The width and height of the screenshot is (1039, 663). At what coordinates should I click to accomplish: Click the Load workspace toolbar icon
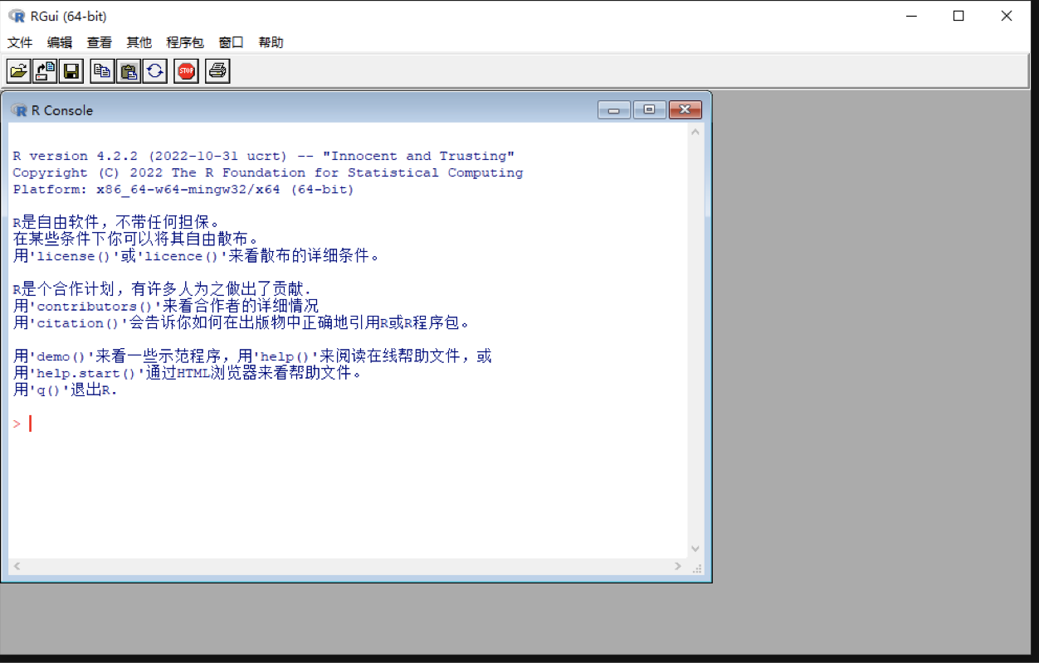click(x=45, y=71)
